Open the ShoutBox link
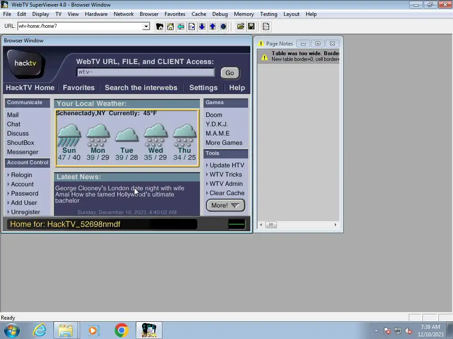The image size is (453, 339). [20, 143]
